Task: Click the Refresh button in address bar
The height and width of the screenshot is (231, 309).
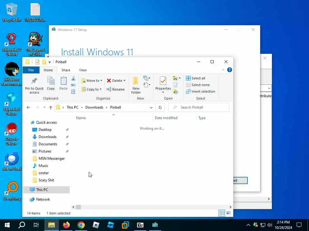Action: [160, 107]
